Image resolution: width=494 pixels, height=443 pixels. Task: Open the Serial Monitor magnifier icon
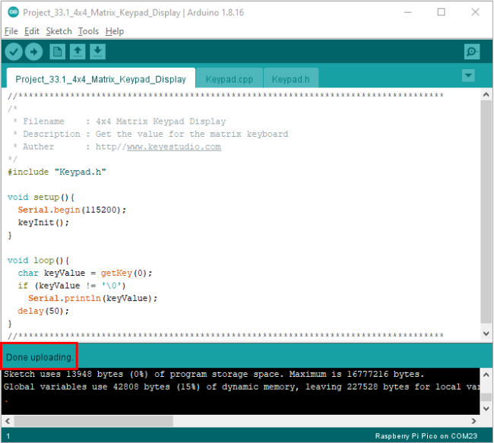pos(472,52)
